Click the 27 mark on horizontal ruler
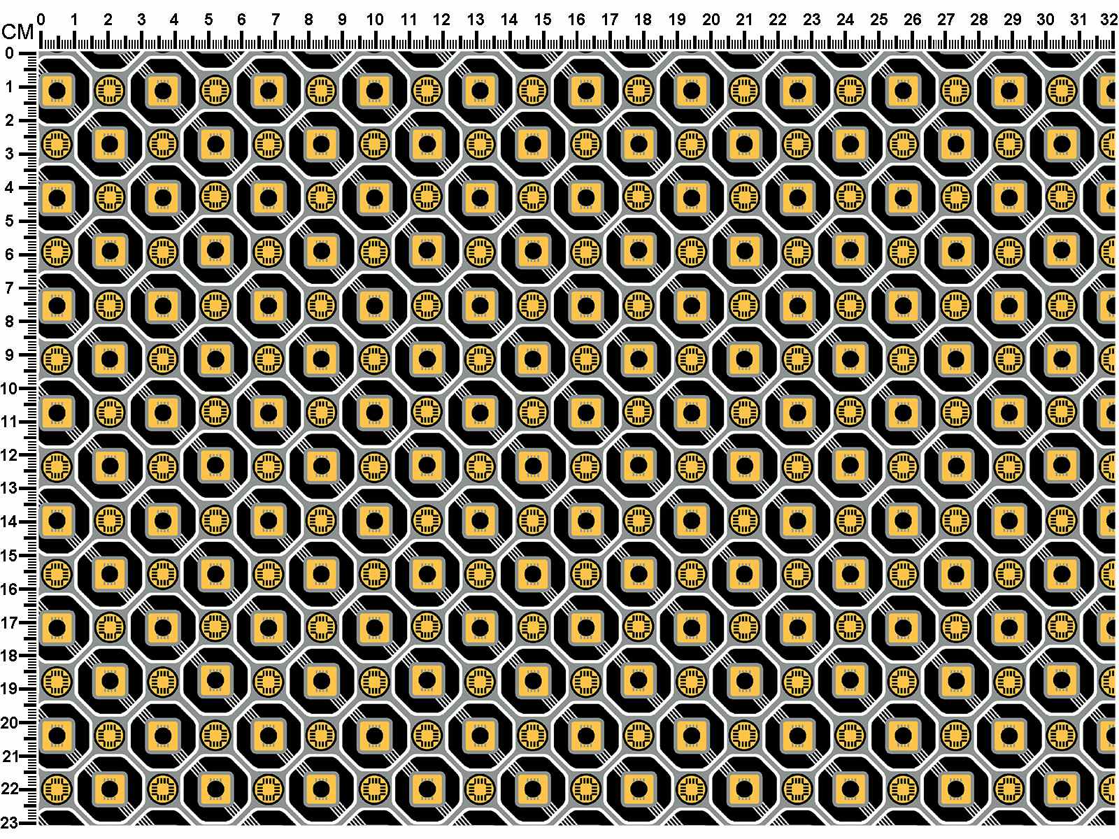This screenshot has height=839, width=1119. [946, 20]
